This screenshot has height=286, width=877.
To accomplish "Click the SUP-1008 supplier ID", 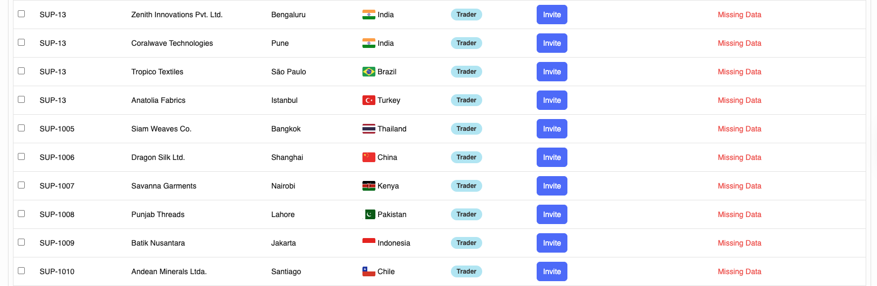I will pyautogui.click(x=57, y=214).
